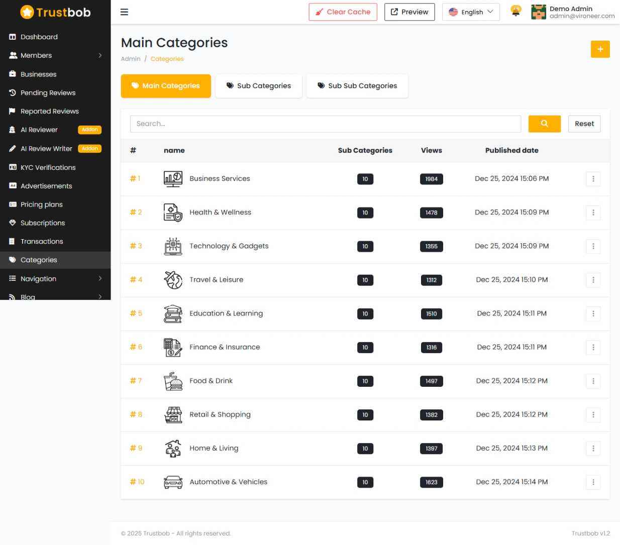
Task: Expand the Members sidebar submenu
Action: (55, 55)
